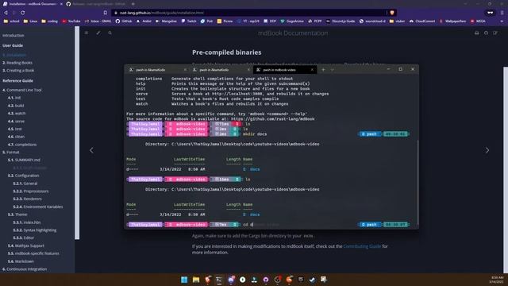Screen dimensions: 508x286
Task: Click the print book icon in mdBook header
Action: pos(476,33)
